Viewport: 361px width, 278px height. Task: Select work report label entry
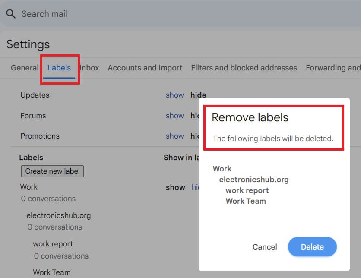coord(247,190)
